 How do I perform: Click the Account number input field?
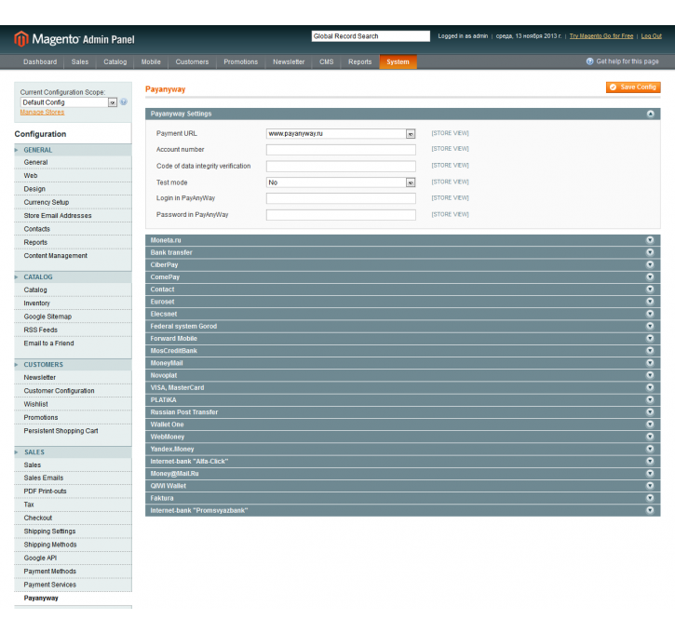tap(341, 150)
